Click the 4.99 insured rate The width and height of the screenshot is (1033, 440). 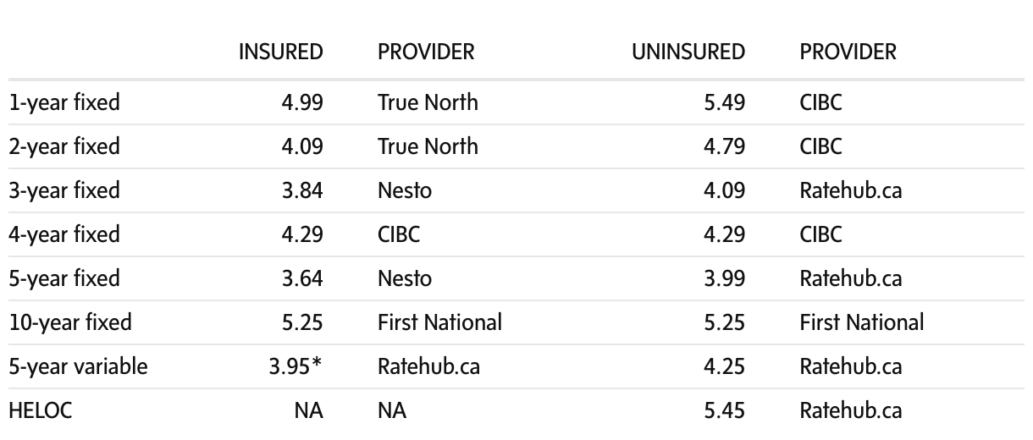point(302,102)
